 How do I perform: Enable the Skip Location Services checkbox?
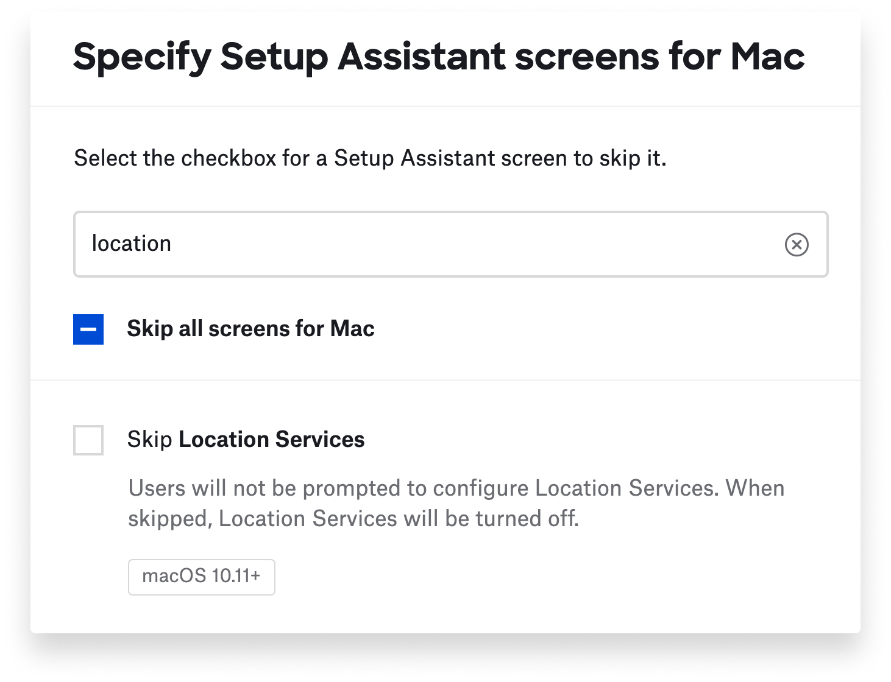[88, 440]
